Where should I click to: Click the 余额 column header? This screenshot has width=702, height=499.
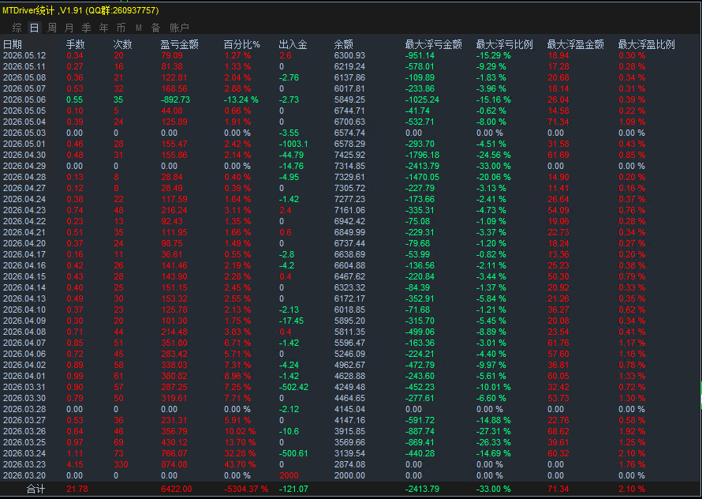343,44
